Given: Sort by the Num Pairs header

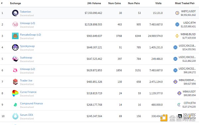Looking at the screenshot, I should (x=134, y=3).
